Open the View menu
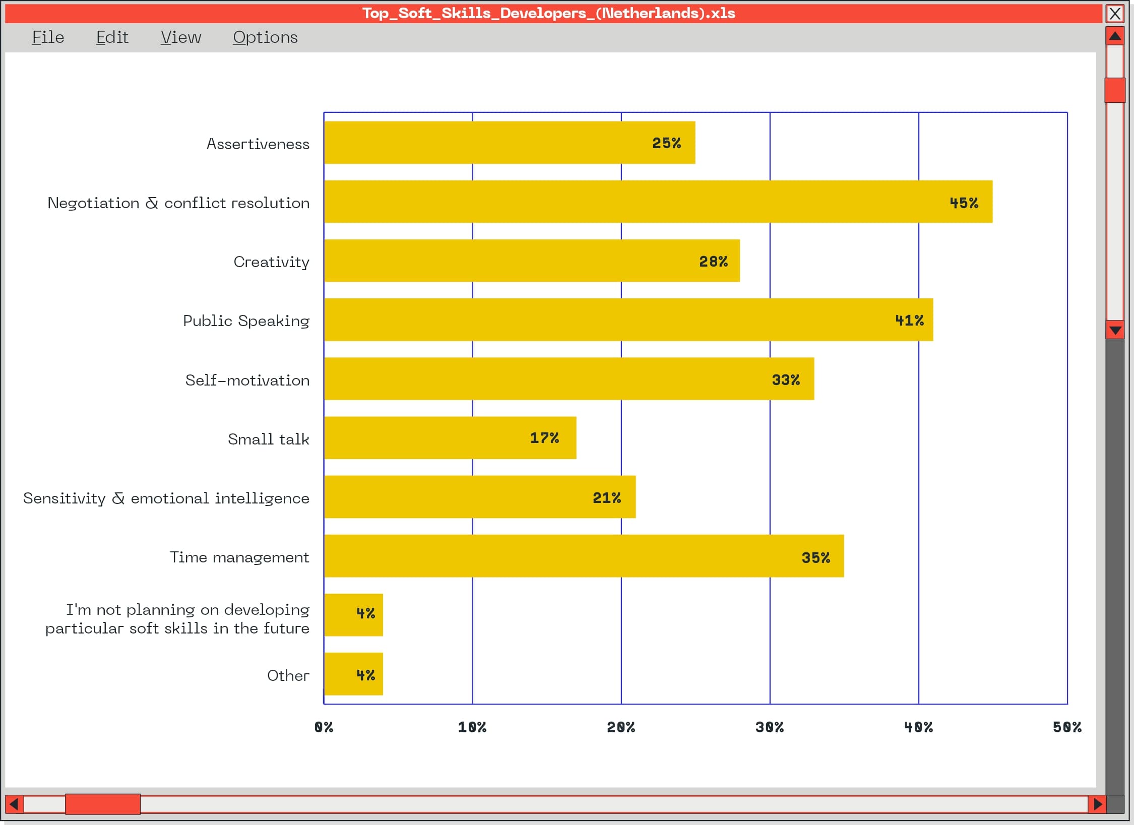 tap(181, 37)
